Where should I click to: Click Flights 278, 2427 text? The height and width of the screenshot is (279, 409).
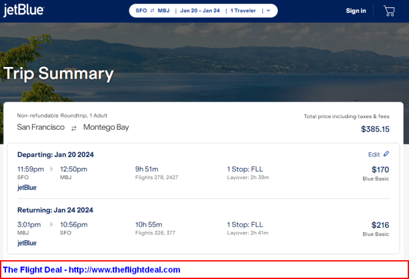point(157,177)
